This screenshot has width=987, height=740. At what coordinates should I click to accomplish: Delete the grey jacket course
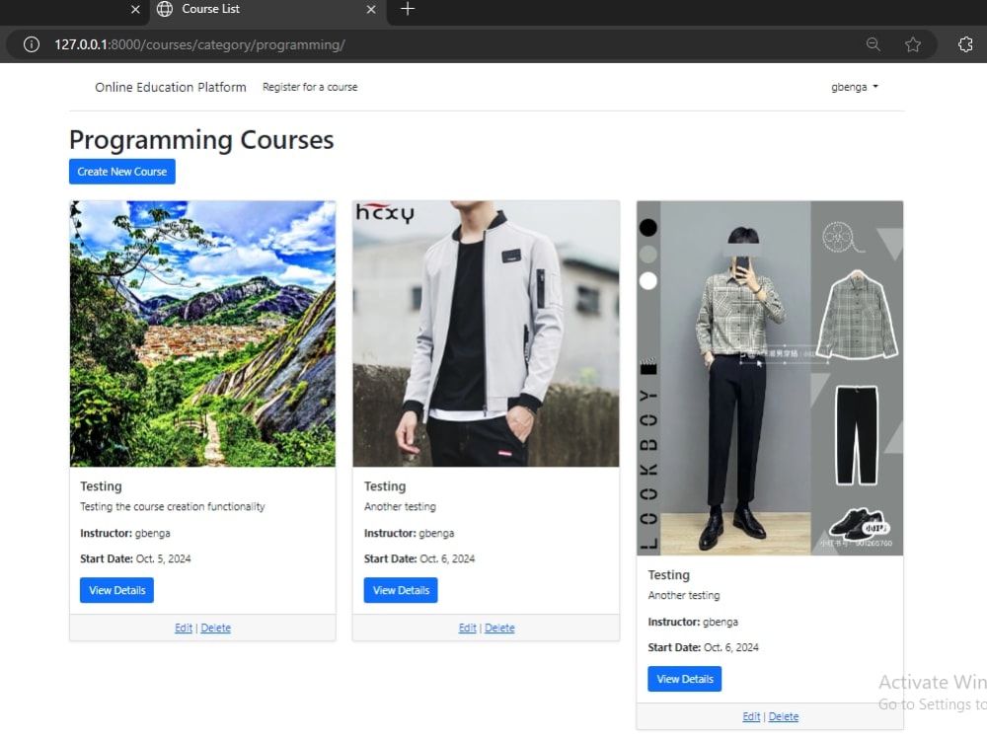(x=499, y=628)
